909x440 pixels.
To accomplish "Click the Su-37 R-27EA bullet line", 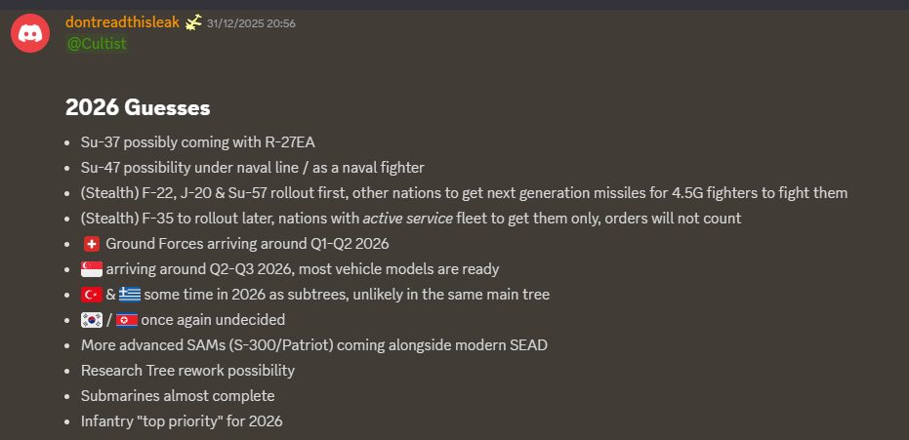I will 198,142.
